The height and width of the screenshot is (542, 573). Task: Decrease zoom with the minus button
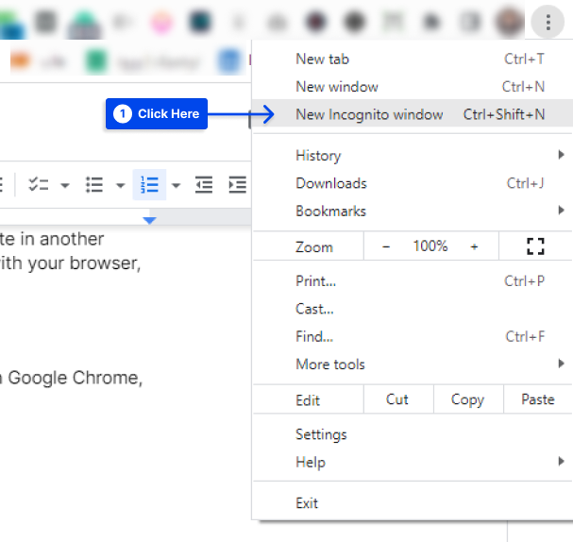(x=386, y=247)
